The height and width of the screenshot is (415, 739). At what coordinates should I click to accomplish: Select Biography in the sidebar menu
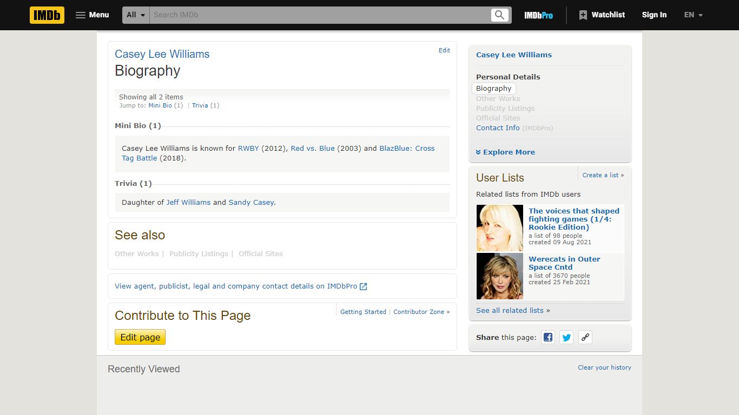(493, 89)
